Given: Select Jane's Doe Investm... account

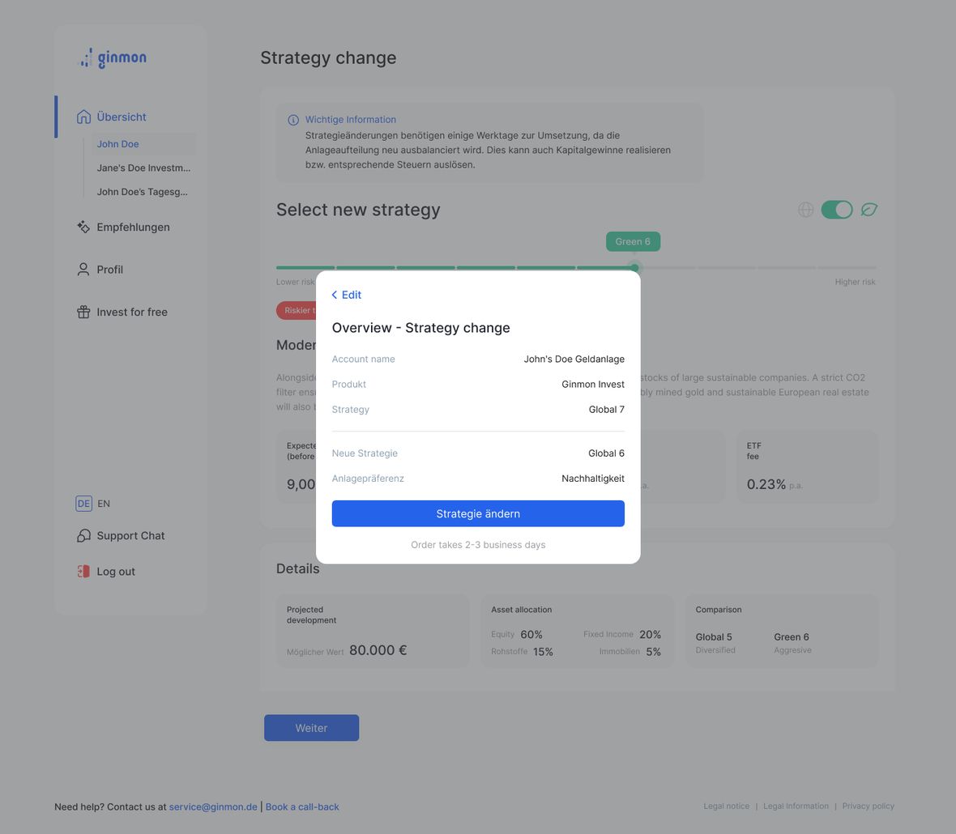Looking at the screenshot, I should (143, 168).
